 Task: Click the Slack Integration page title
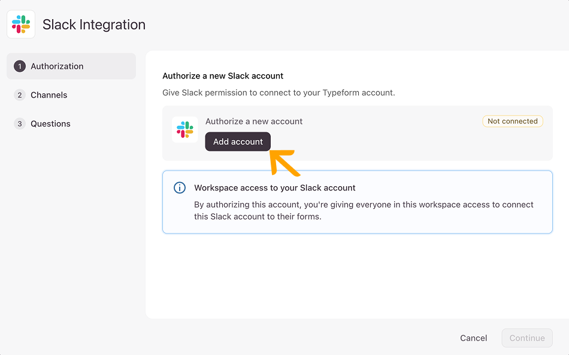(94, 25)
